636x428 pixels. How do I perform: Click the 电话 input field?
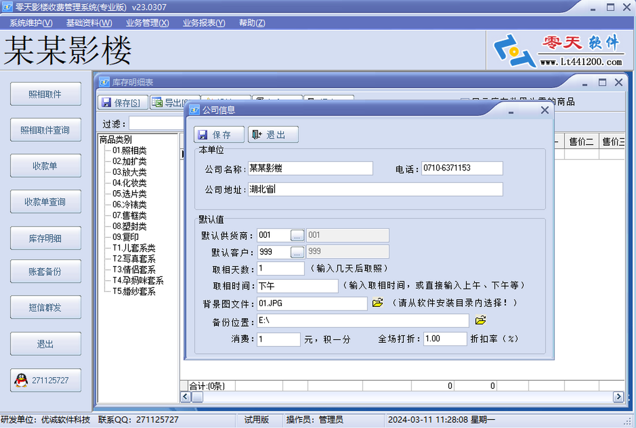point(462,168)
